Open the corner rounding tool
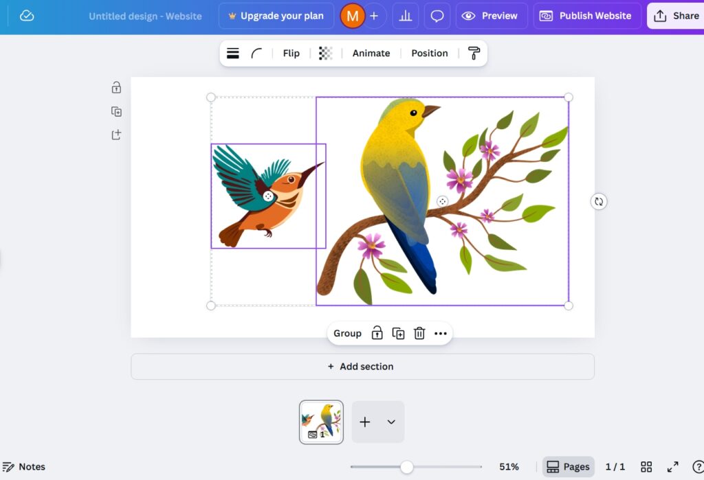Viewport: 704px width, 480px height. pyautogui.click(x=256, y=54)
